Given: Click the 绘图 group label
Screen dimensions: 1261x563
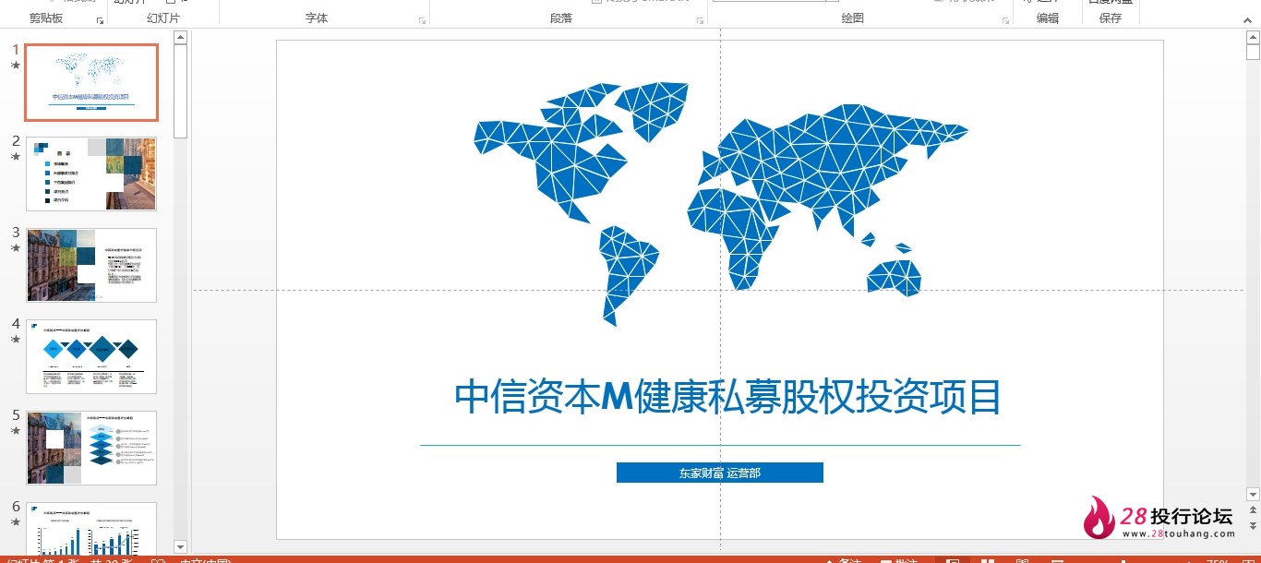Looking at the screenshot, I should 853,18.
